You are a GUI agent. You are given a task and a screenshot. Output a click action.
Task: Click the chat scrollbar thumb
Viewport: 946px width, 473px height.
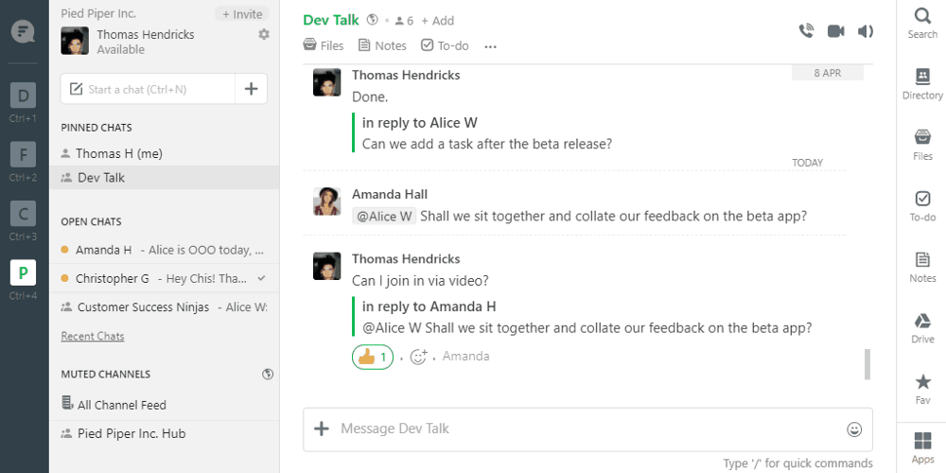pos(867,364)
